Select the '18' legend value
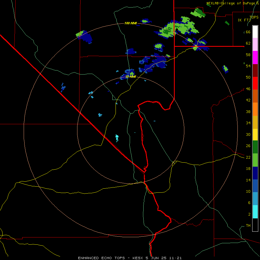This screenshot has width=260, height=260. coord(248,169)
